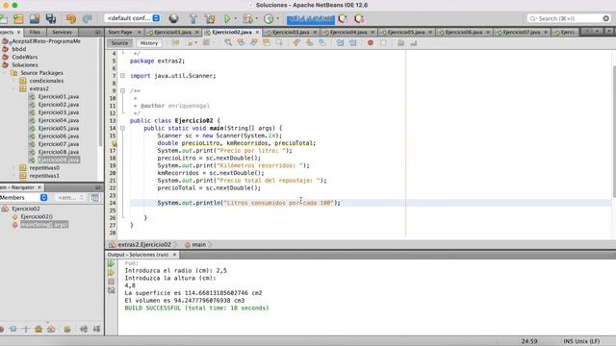Select the bbdd project in the tree

19,49
